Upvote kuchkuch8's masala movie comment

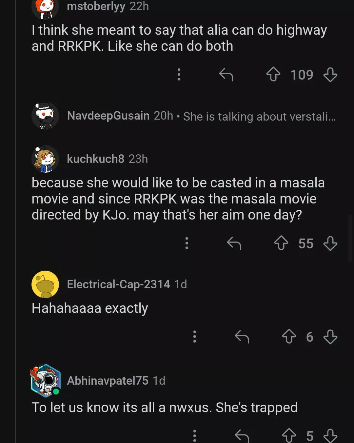tap(281, 243)
